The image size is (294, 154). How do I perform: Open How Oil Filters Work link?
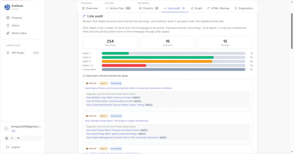110,101
